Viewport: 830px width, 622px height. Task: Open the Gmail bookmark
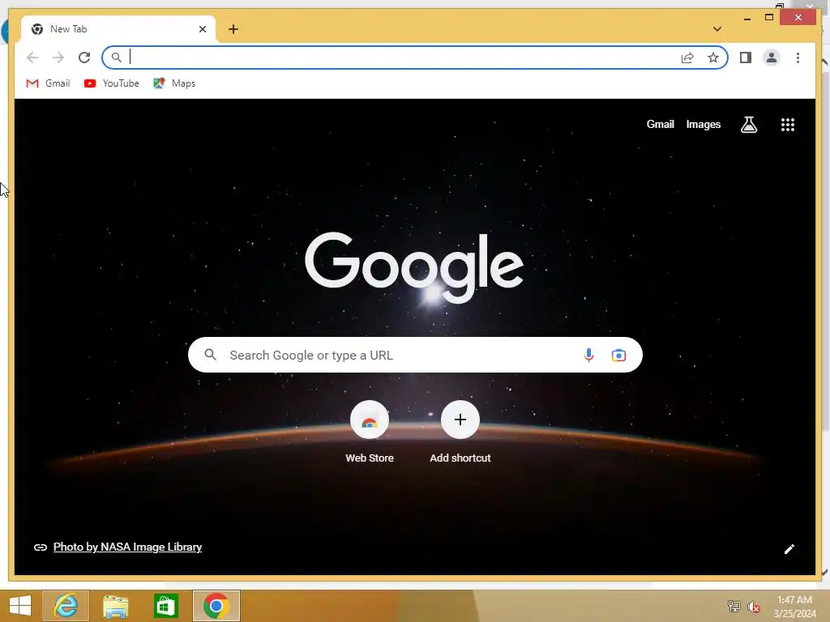click(x=48, y=83)
